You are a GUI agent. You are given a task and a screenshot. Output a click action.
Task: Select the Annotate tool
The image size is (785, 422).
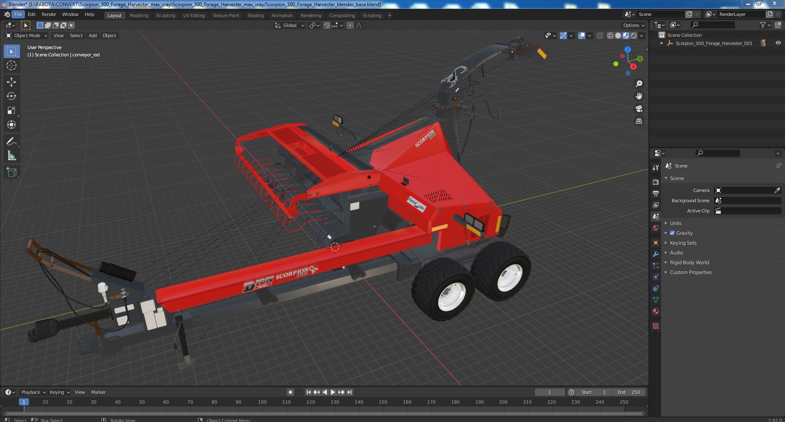click(x=11, y=142)
